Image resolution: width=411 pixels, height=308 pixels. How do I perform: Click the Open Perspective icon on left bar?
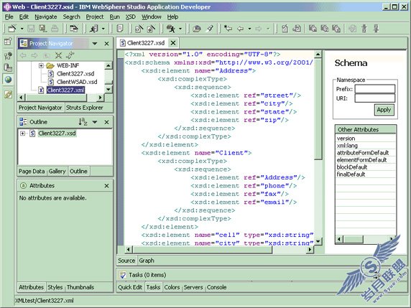[8, 42]
